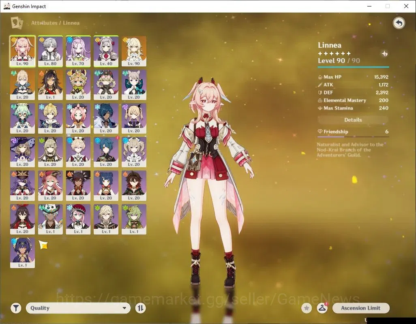416x324 pixels.
Task: Select Amber's Lv. 20 portrait card
Action: pos(23,220)
